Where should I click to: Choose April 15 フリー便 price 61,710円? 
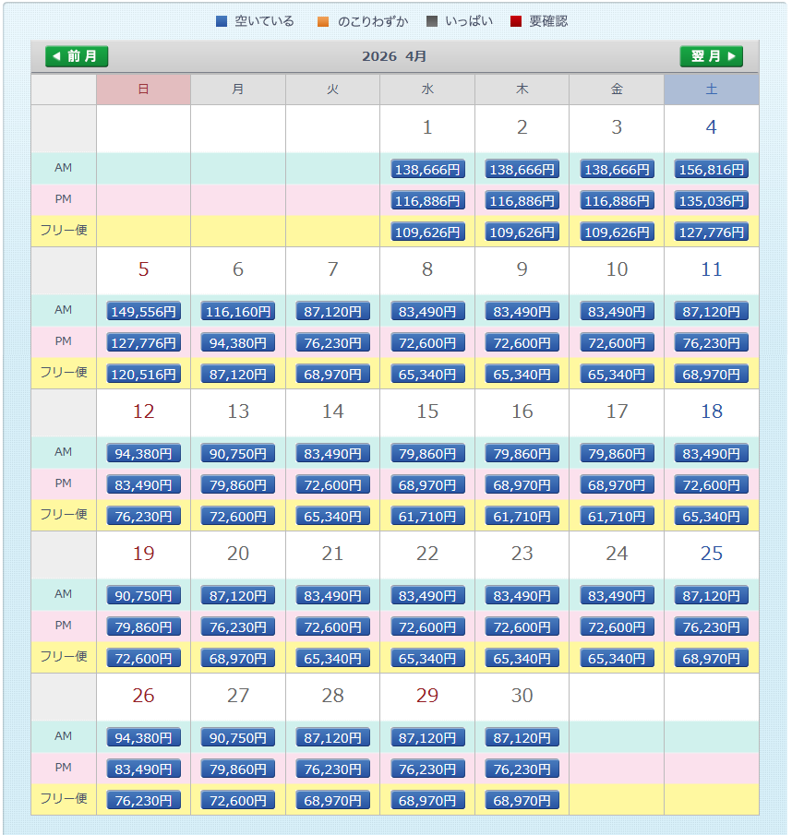pos(427,516)
